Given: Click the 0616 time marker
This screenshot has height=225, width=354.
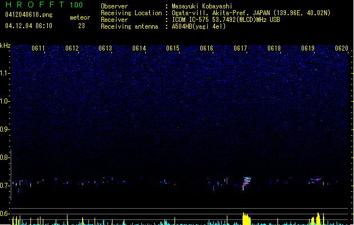Looking at the screenshot, I should click(x=207, y=48).
